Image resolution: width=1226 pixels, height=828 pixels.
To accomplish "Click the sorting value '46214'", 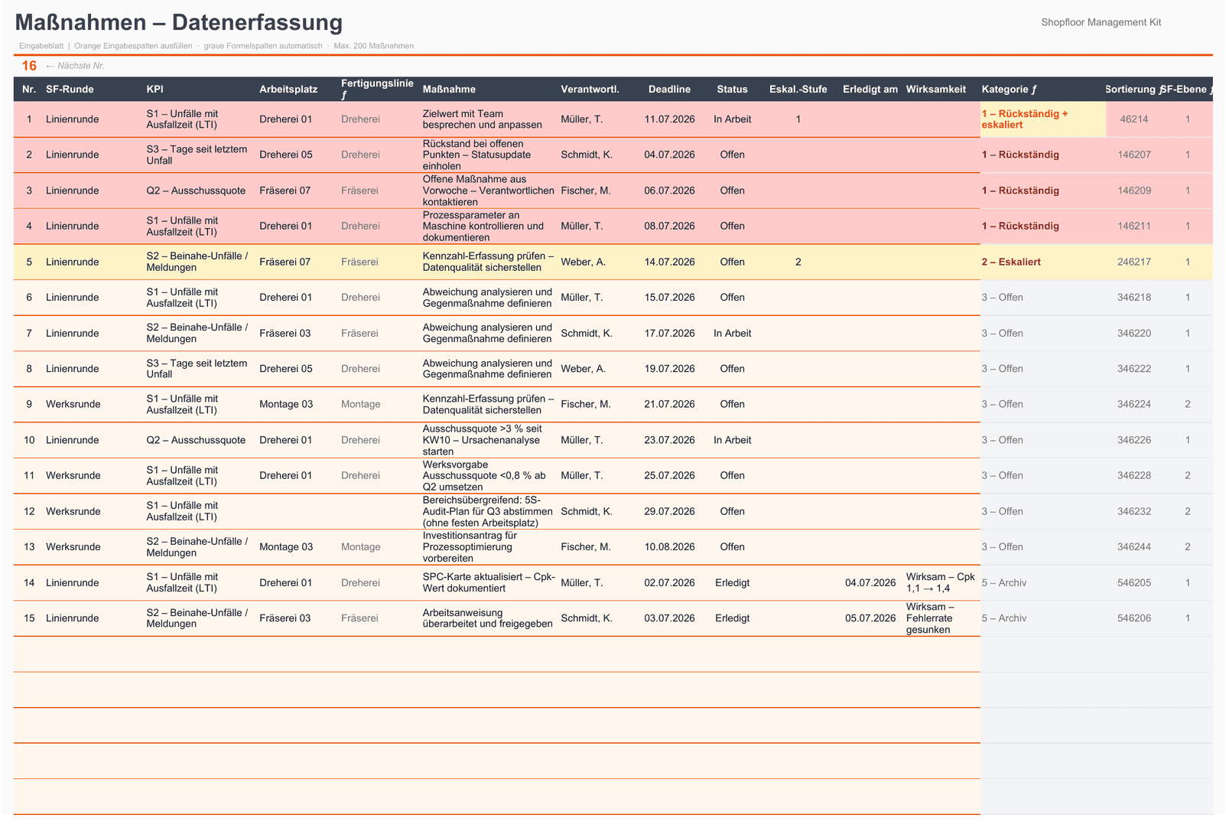I will coord(1134,119).
